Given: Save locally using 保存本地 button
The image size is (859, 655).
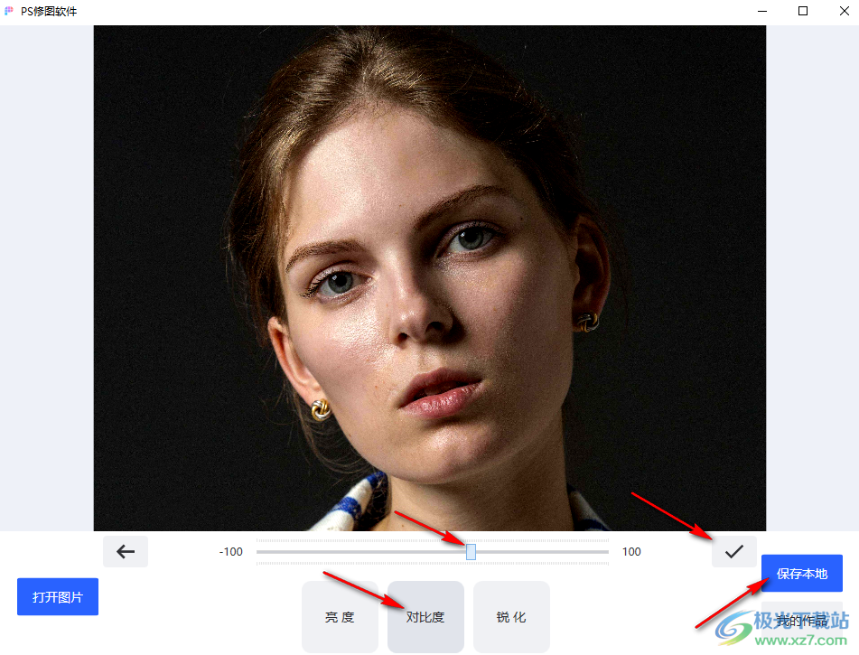Looking at the screenshot, I should coord(802,574).
